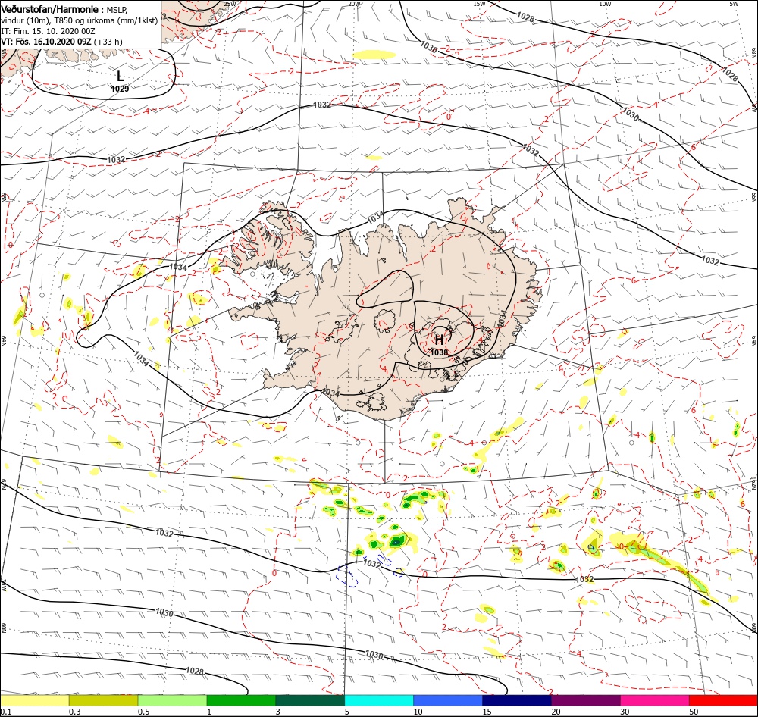Click the 'IT: Fim. 15. 10. 2020 00Z' line
758x717 pixels.
coord(48,31)
